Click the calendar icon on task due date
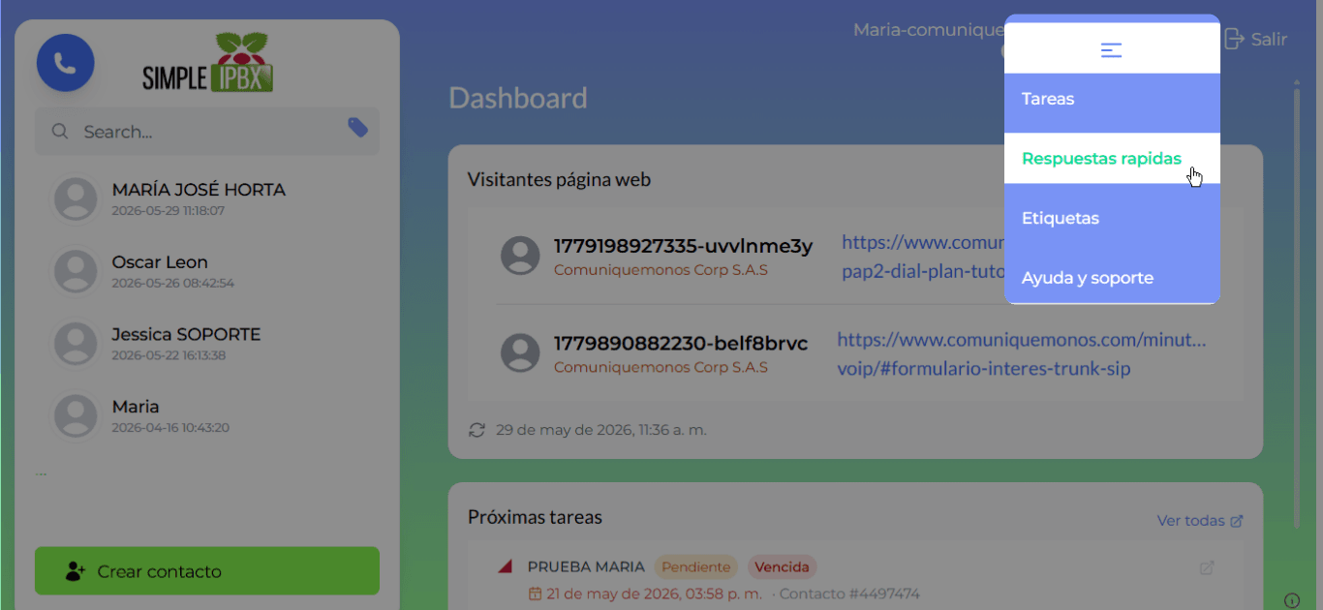 coord(535,594)
